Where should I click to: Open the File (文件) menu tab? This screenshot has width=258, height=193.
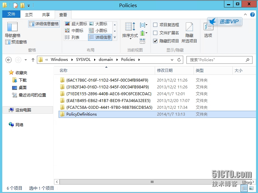click(x=11, y=14)
